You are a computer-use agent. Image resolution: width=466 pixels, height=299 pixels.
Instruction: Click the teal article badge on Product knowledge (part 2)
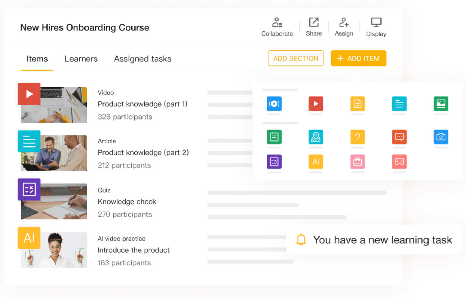point(29,141)
